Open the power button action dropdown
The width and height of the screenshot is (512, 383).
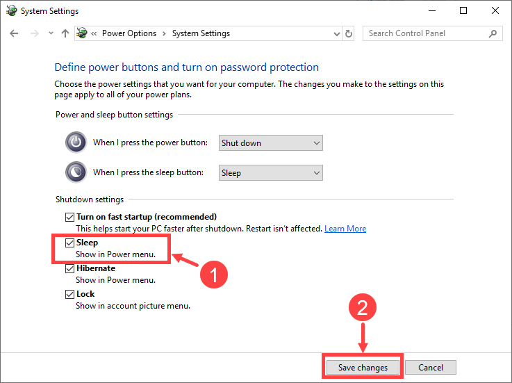270,142
